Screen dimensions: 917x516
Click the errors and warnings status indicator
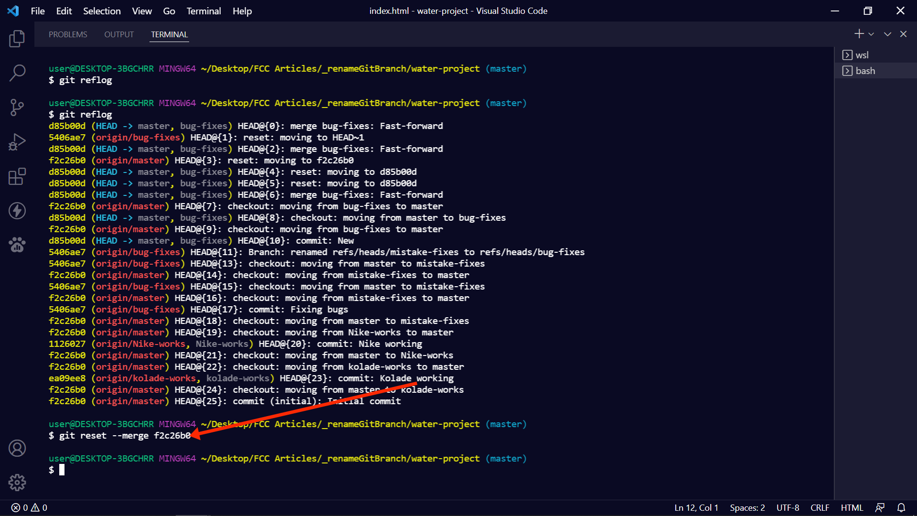[x=29, y=508]
